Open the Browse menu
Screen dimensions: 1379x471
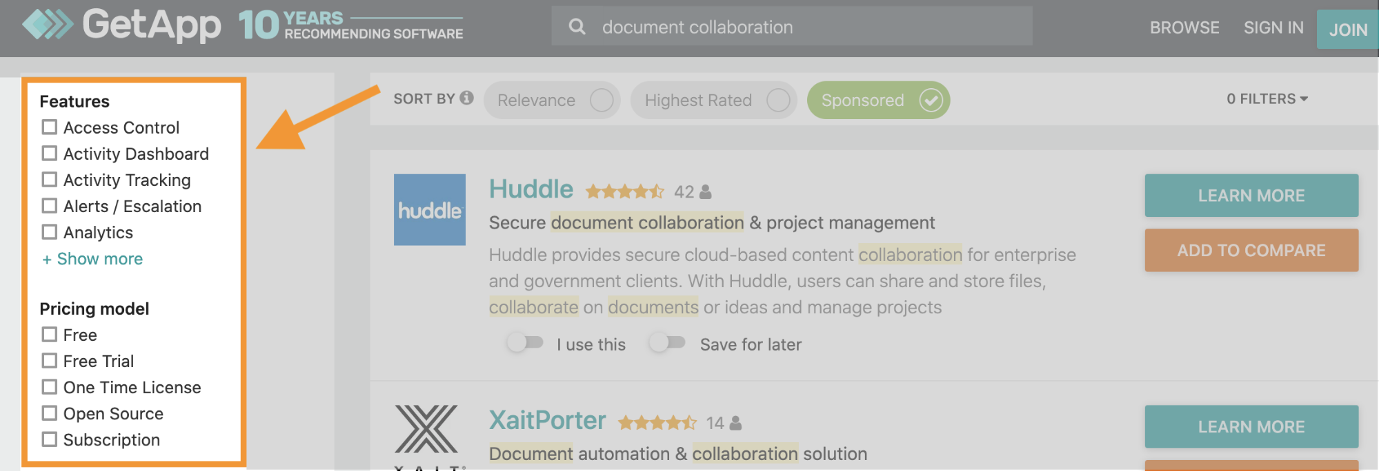(x=1184, y=28)
